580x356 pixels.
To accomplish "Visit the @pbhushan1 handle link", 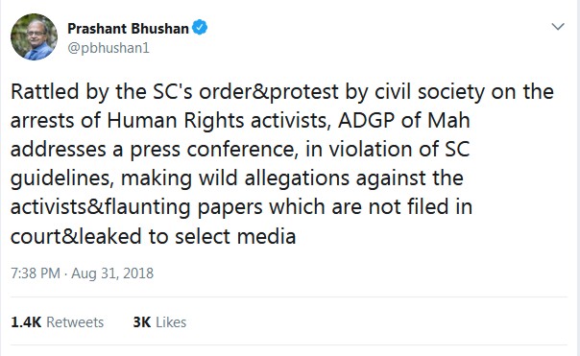I will point(109,48).
